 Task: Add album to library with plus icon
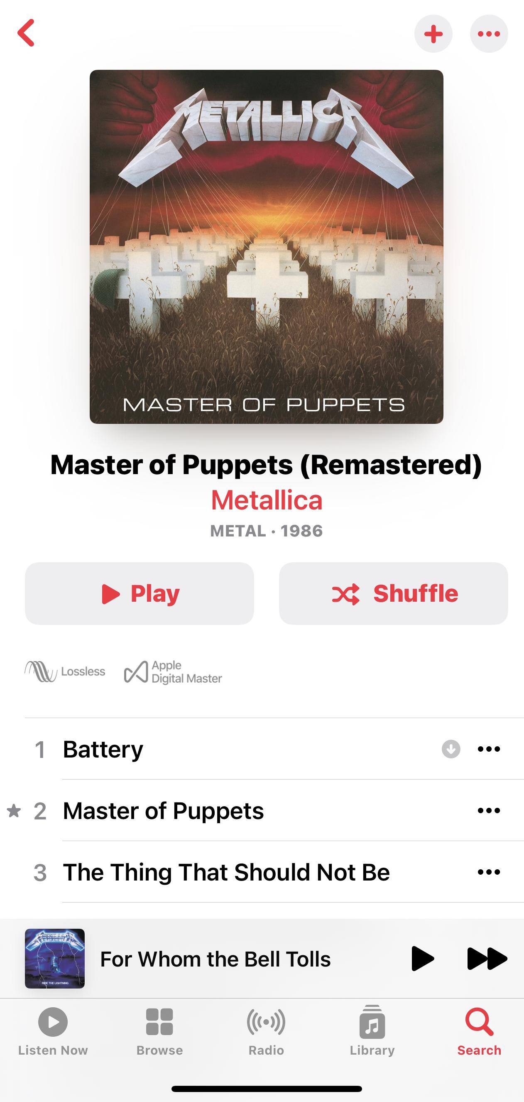coord(433,34)
